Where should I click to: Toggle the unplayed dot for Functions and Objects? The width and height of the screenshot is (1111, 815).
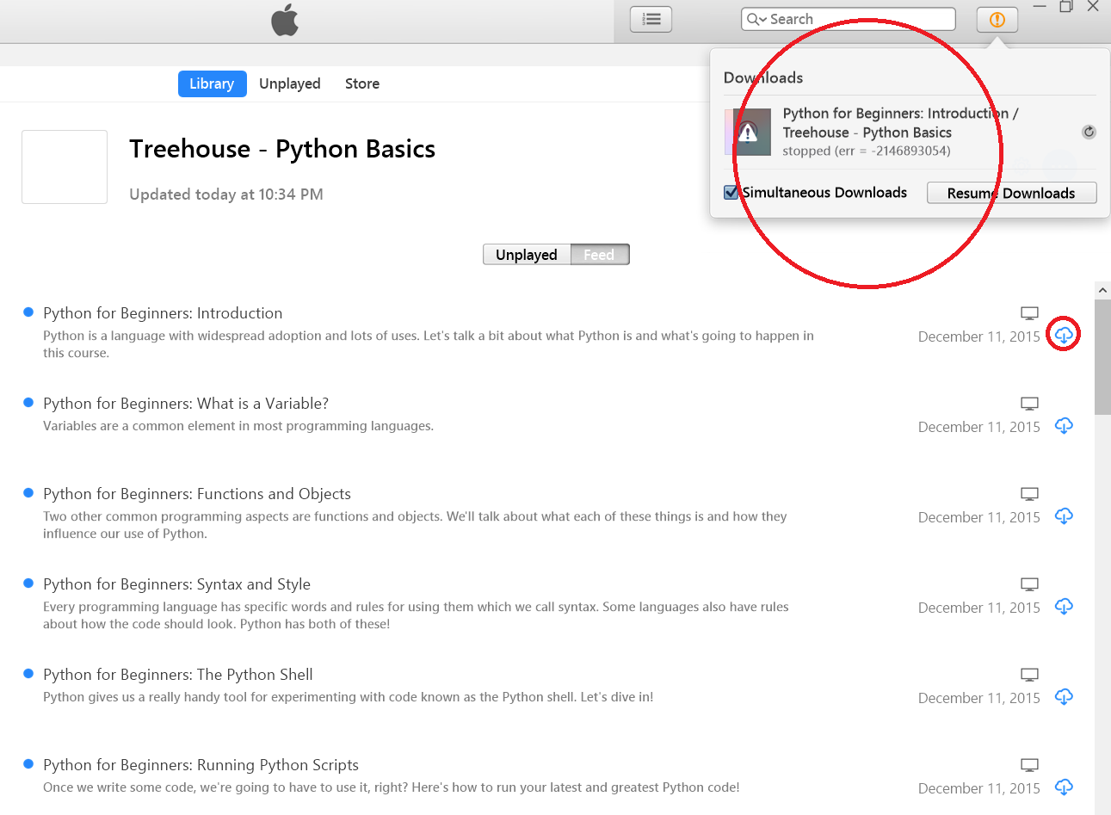(x=28, y=493)
